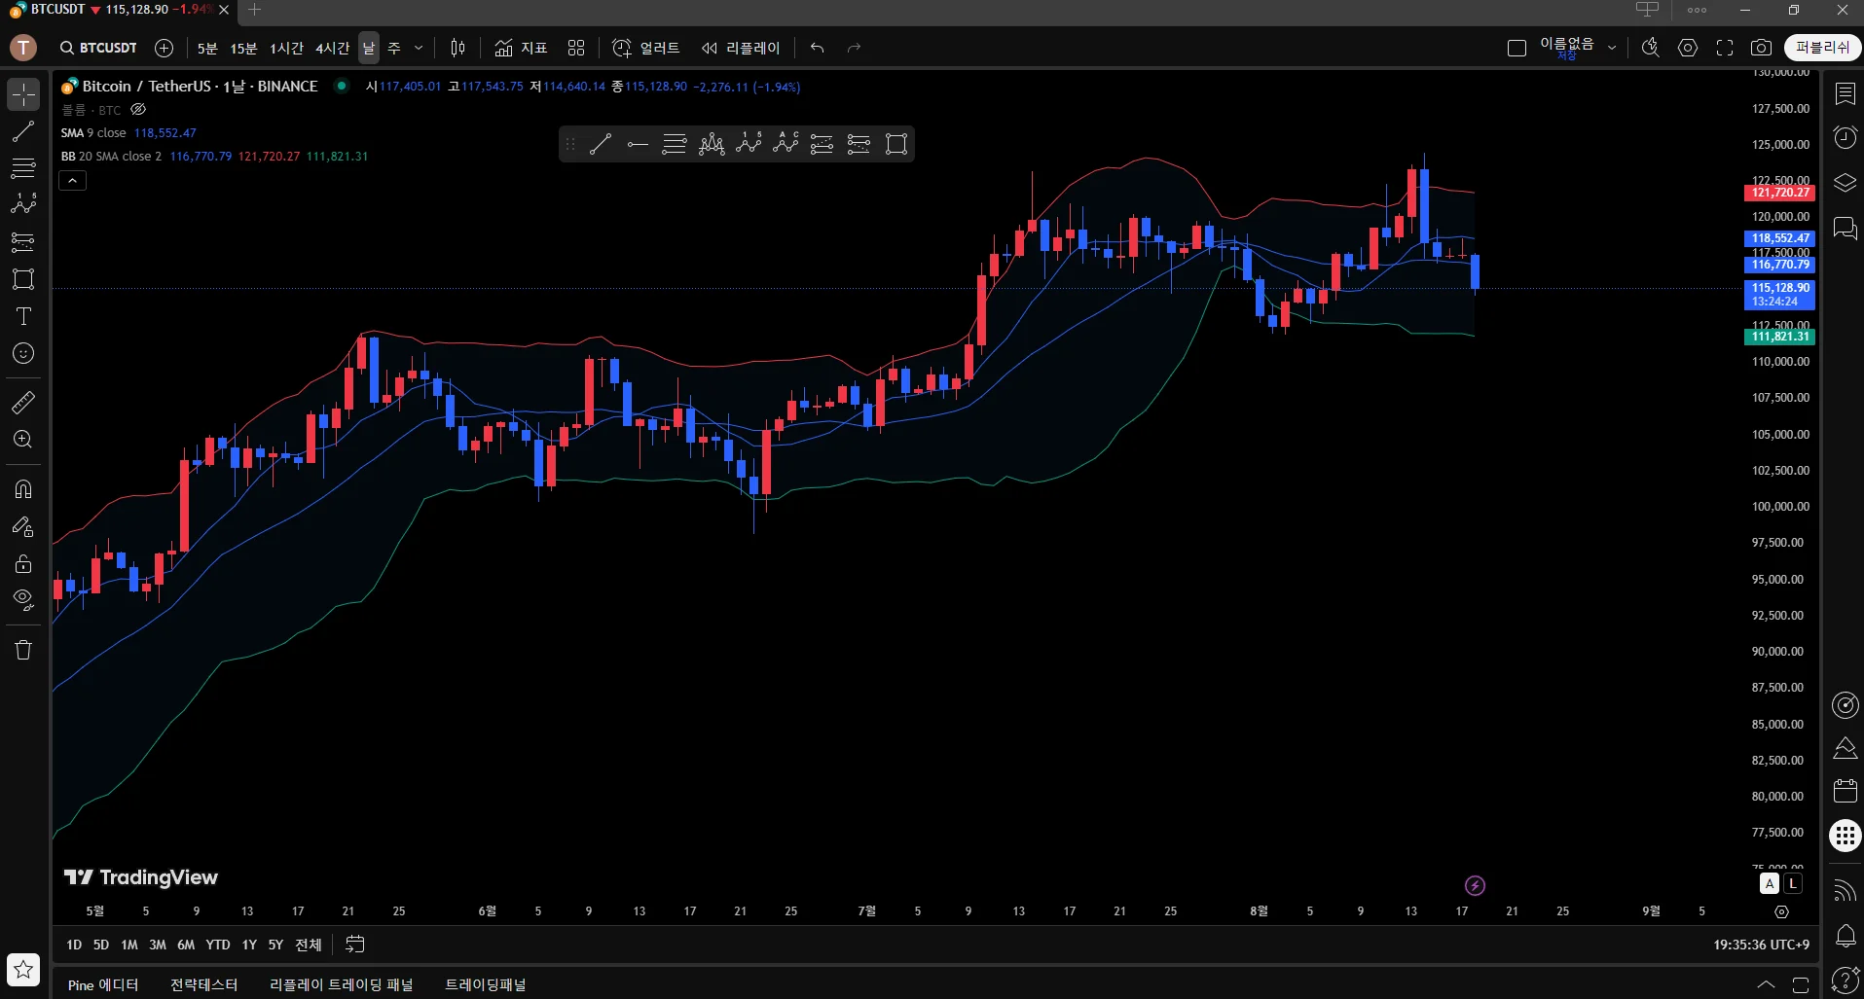Expand the timeframe interval dropdown arrow
This screenshot has width=1864, height=999.
coord(419,48)
